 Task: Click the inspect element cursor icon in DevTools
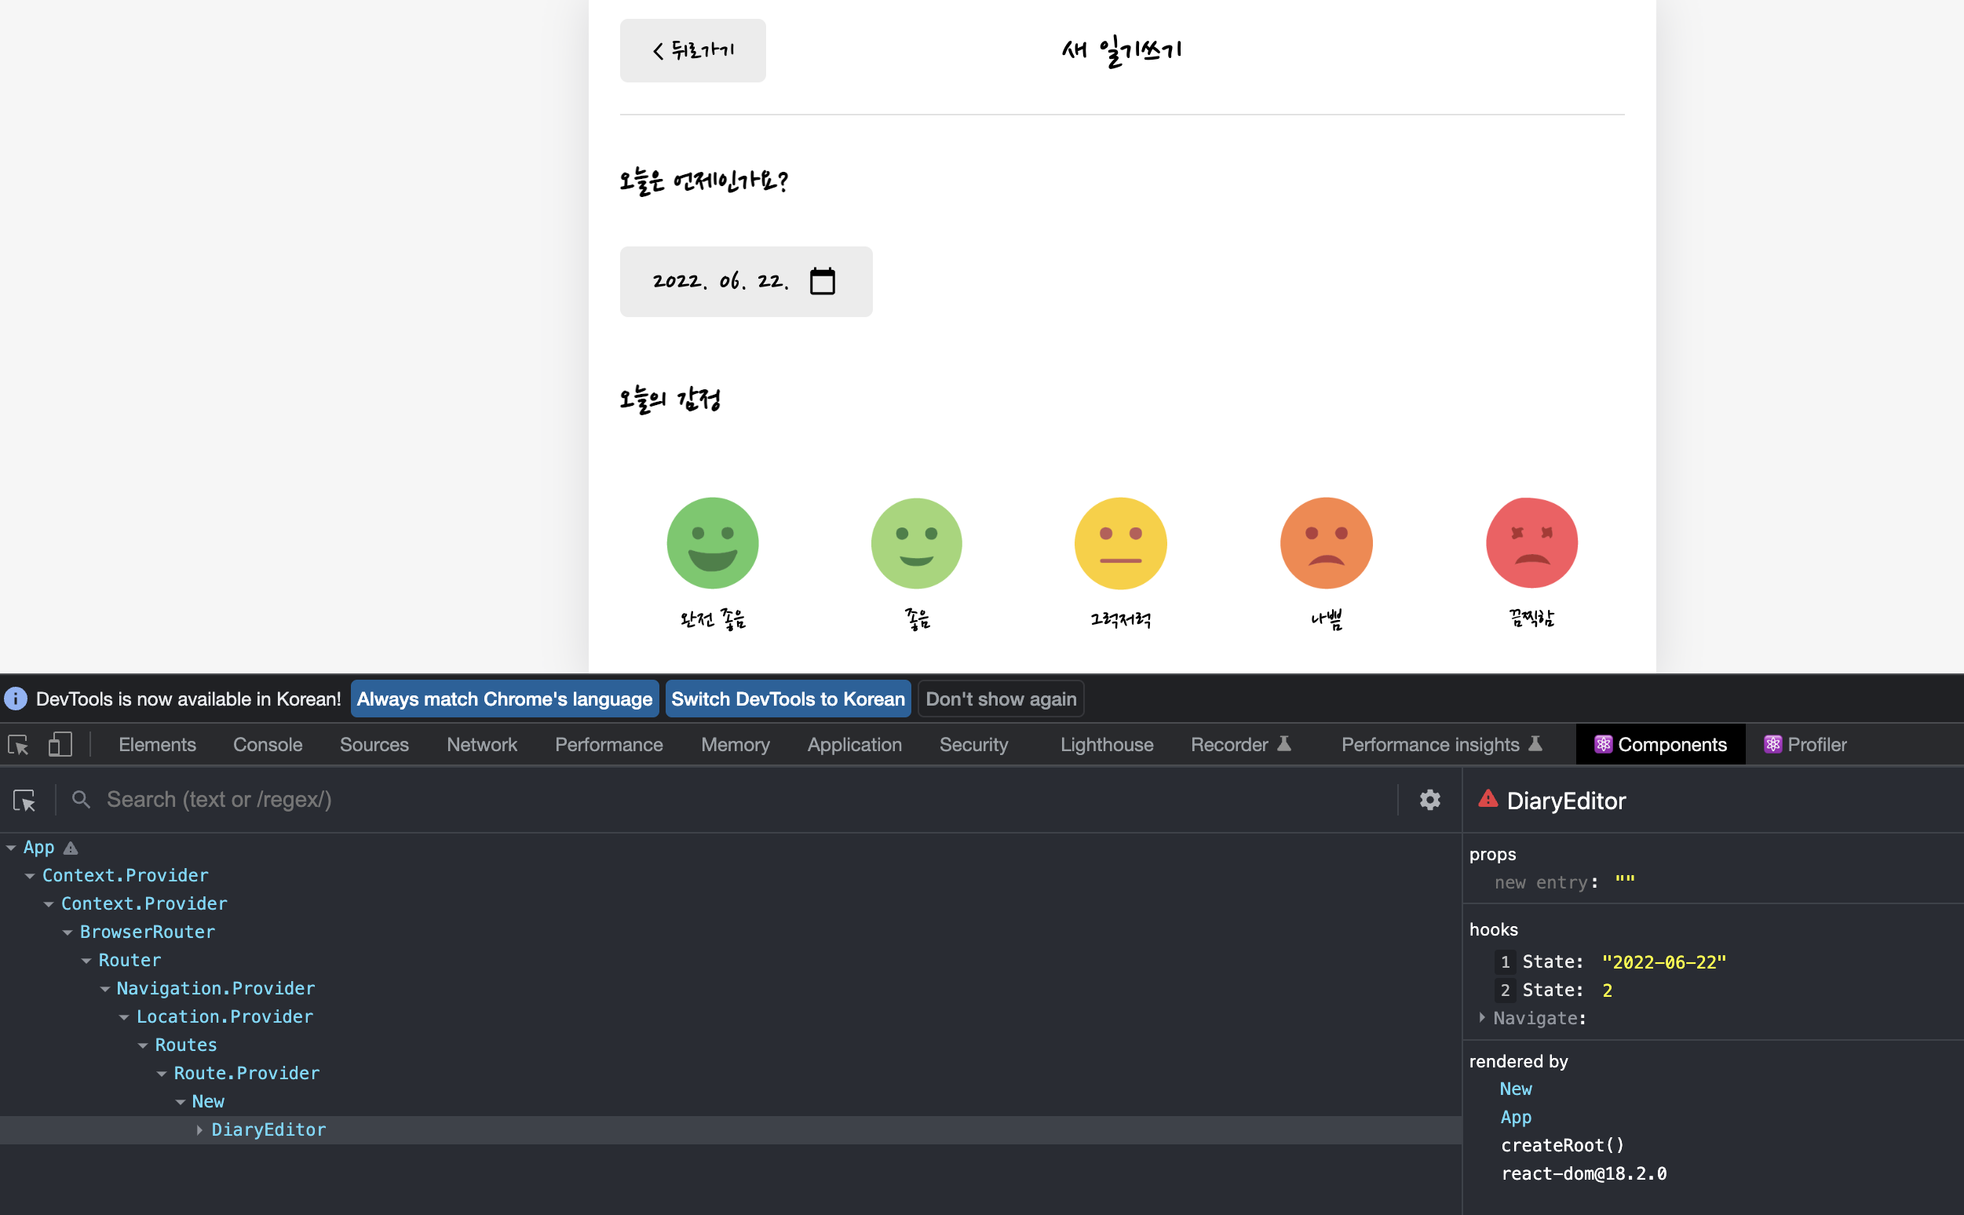click(19, 745)
